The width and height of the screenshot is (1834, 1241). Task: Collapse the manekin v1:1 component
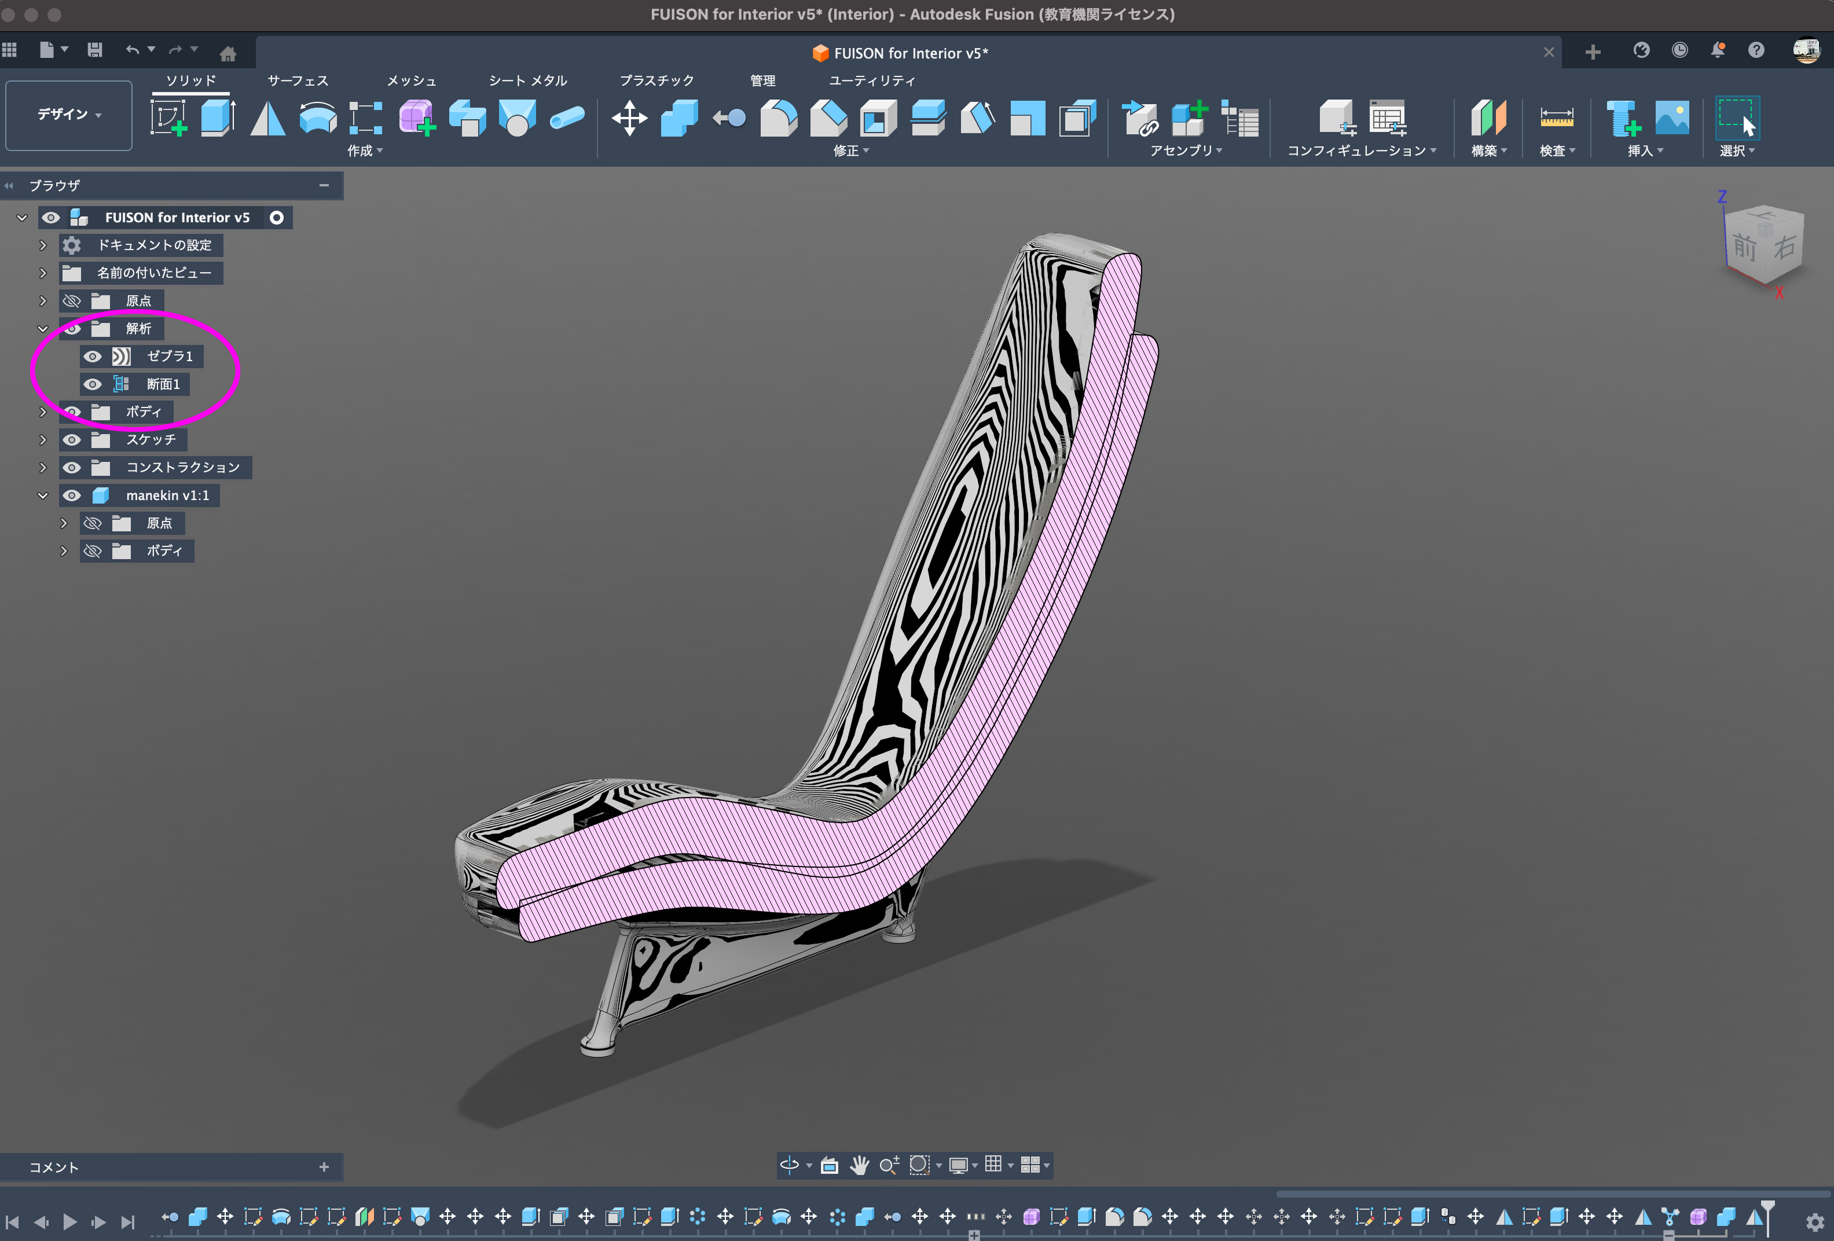pyautogui.click(x=43, y=495)
